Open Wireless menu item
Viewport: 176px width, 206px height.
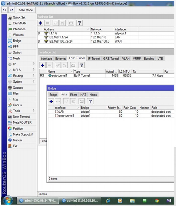tap(18, 35)
